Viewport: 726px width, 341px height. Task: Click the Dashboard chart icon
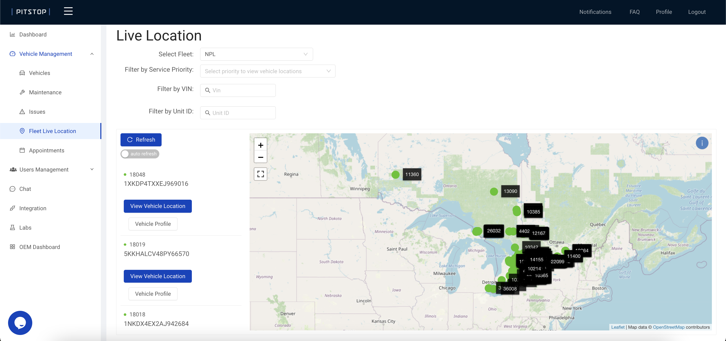pyautogui.click(x=12, y=35)
